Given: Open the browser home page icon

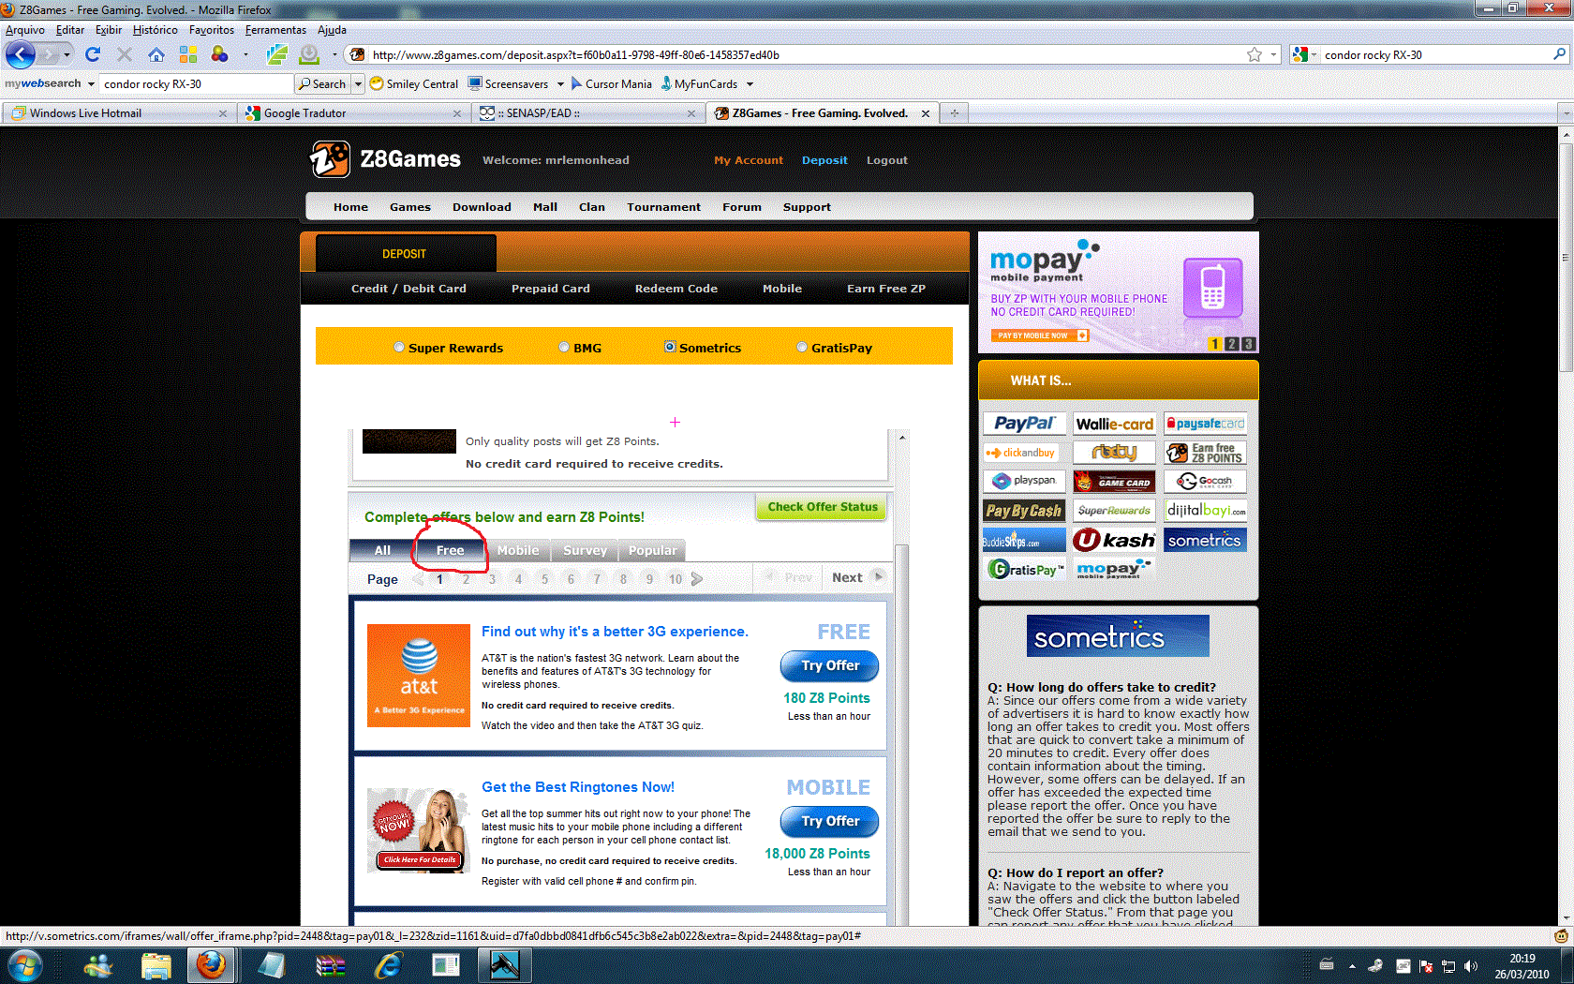Looking at the screenshot, I should pyautogui.click(x=156, y=54).
